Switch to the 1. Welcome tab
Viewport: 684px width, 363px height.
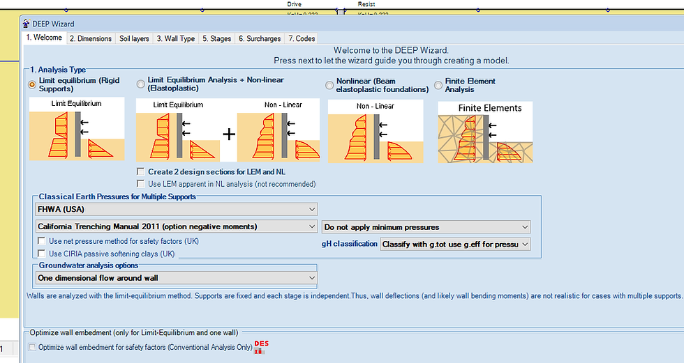point(44,38)
